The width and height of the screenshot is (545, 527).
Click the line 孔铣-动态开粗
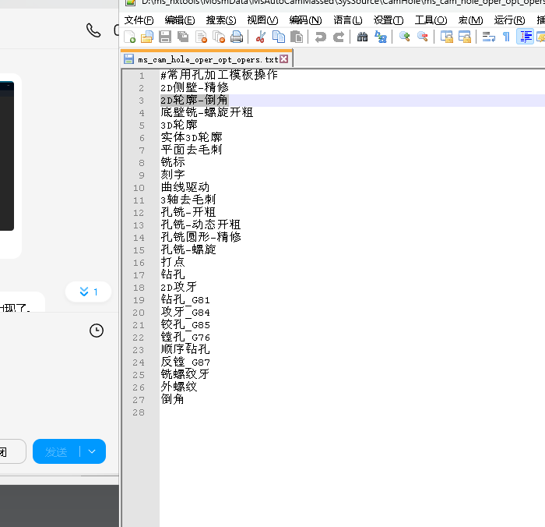201,225
